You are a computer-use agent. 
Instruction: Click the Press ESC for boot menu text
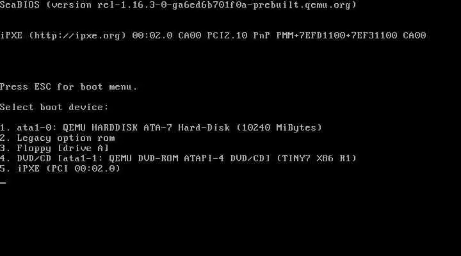tap(69, 86)
